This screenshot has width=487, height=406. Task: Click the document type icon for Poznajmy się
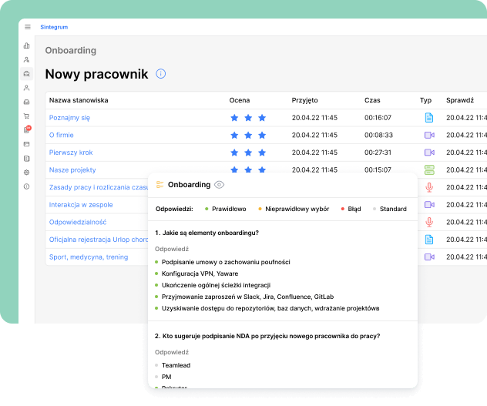coord(429,118)
